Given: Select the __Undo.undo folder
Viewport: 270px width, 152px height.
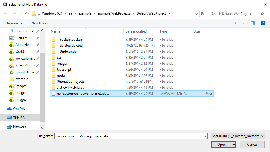Looking at the screenshot, I should point(67,52).
